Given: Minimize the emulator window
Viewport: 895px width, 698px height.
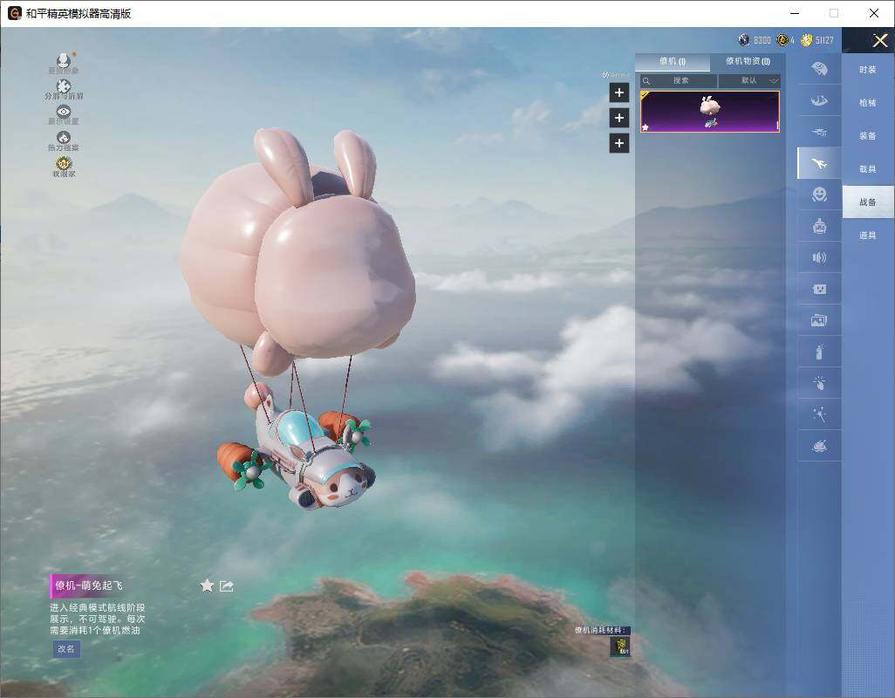Looking at the screenshot, I should click(795, 13).
